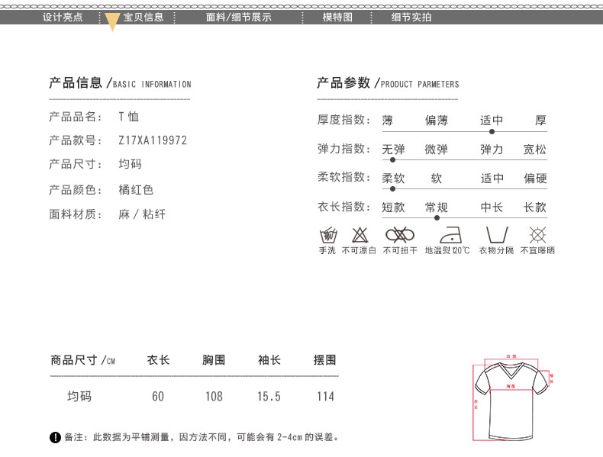This screenshot has height=457, width=603.
Task: Click the hand wash (手洗) icon
Action: point(328,235)
